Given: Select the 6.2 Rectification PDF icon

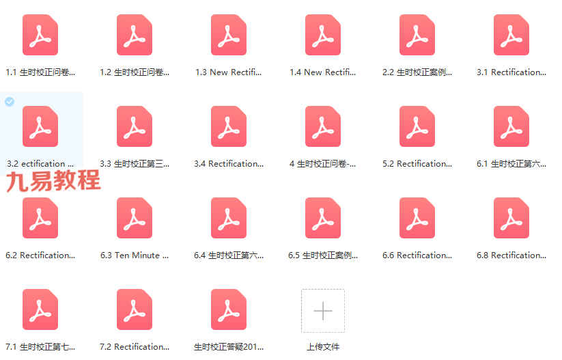Looking at the screenshot, I should pos(40,218).
